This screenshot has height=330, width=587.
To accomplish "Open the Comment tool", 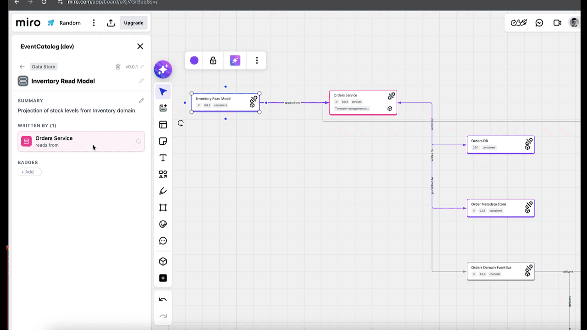I will click(x=163, y=241).
